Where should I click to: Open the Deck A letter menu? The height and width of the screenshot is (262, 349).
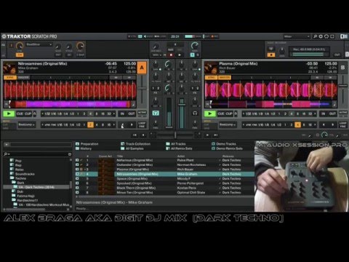[142, 68]
